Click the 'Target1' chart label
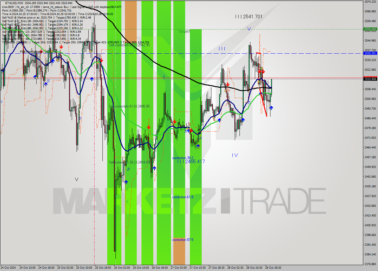The height and width of the screenshot is (271, 378). 184,31
